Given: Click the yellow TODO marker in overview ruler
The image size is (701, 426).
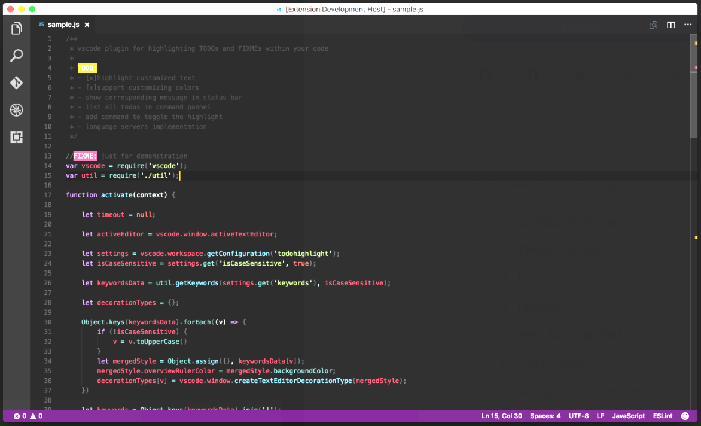Looking at the screenshot, I should 696,43.
